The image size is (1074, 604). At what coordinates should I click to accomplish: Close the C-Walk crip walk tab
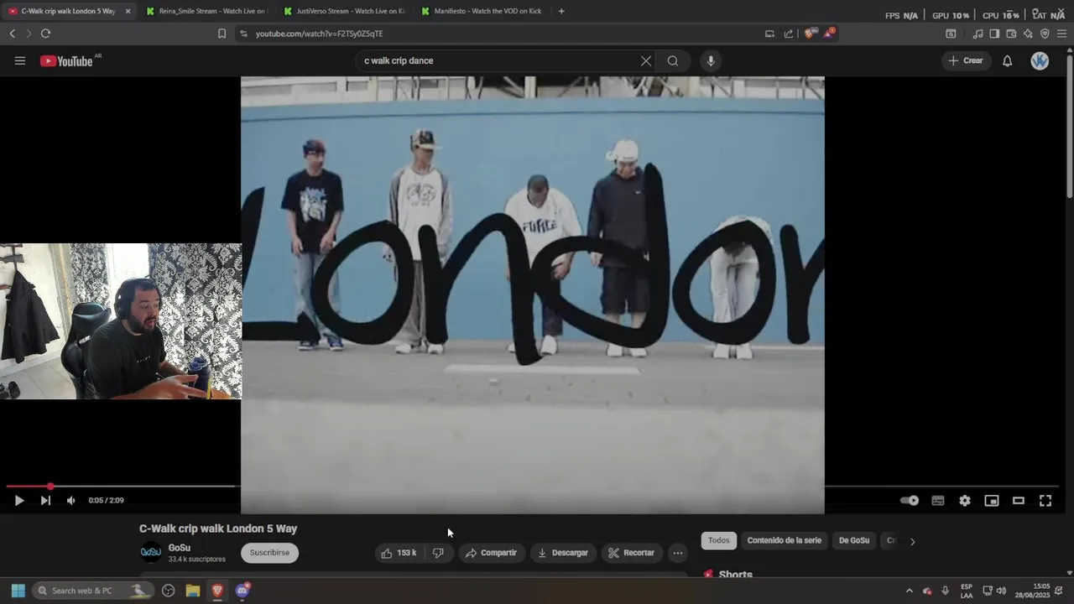pos(128,11)
